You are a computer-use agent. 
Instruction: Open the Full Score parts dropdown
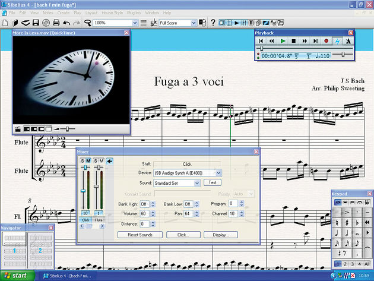(x=194, y=23)
